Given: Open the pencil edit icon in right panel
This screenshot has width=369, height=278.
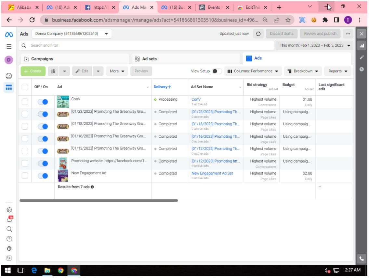Looking at the screenshot, I should coord(362,57).
